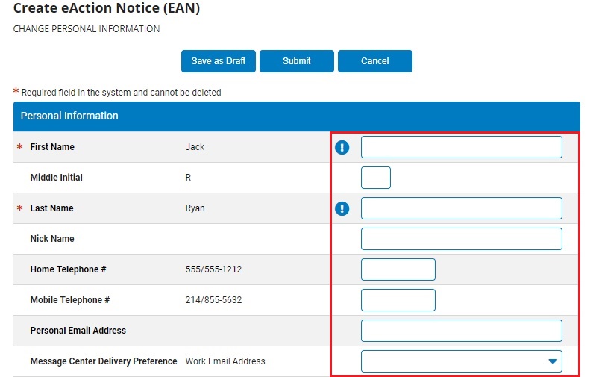Viewport: 593px width, 377px height.
Task: Click the existing home number 555/555-1212
Action: tap(213, 269)
